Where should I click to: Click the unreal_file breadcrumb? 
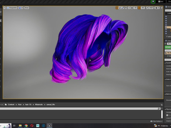pos(51,105)
